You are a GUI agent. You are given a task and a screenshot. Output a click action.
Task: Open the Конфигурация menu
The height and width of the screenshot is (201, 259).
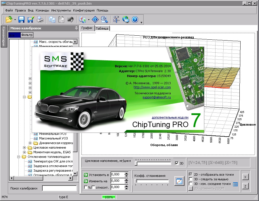click(84, 10)
